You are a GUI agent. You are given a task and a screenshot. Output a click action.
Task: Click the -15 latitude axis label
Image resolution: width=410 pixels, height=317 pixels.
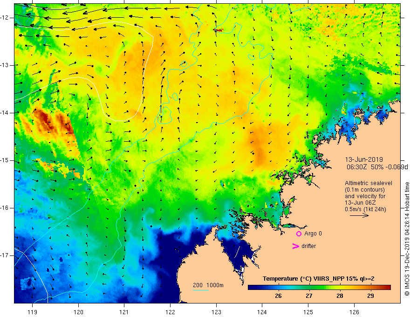coord(5,160)
